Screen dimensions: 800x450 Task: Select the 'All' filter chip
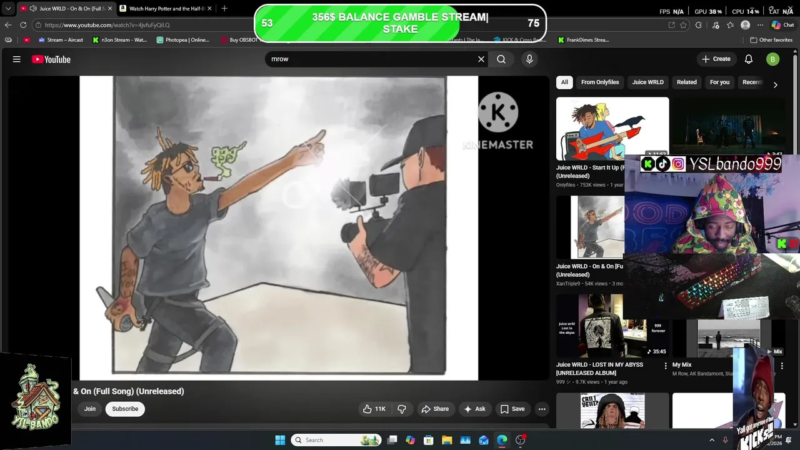(564, 82)
